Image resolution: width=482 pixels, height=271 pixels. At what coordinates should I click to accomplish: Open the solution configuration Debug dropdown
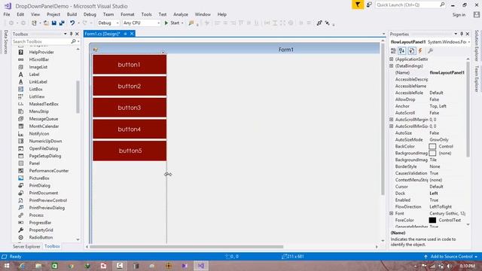point(108,23)
